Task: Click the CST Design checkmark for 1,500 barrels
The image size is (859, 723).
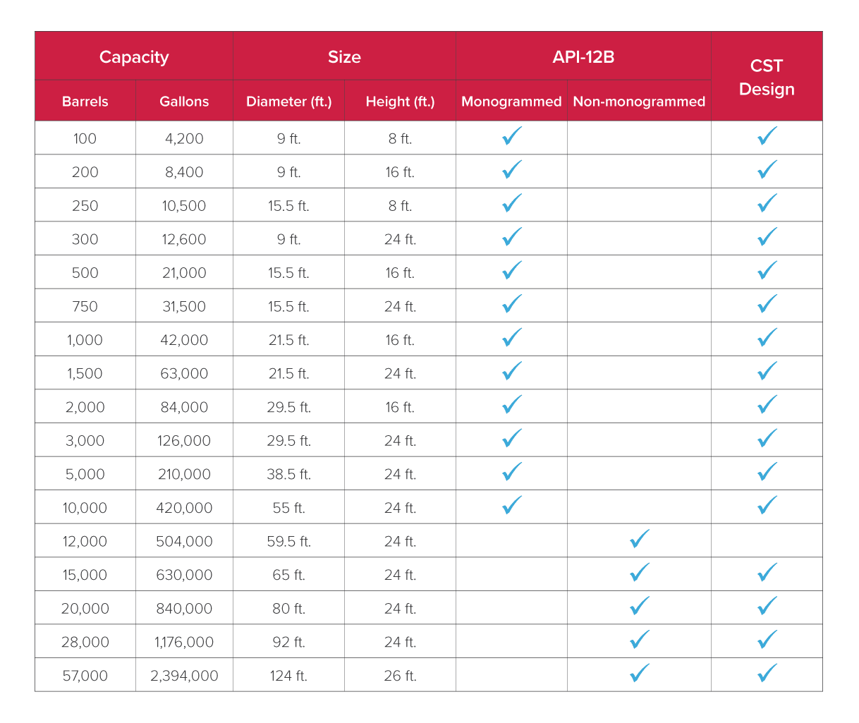Action: point(767,372)
